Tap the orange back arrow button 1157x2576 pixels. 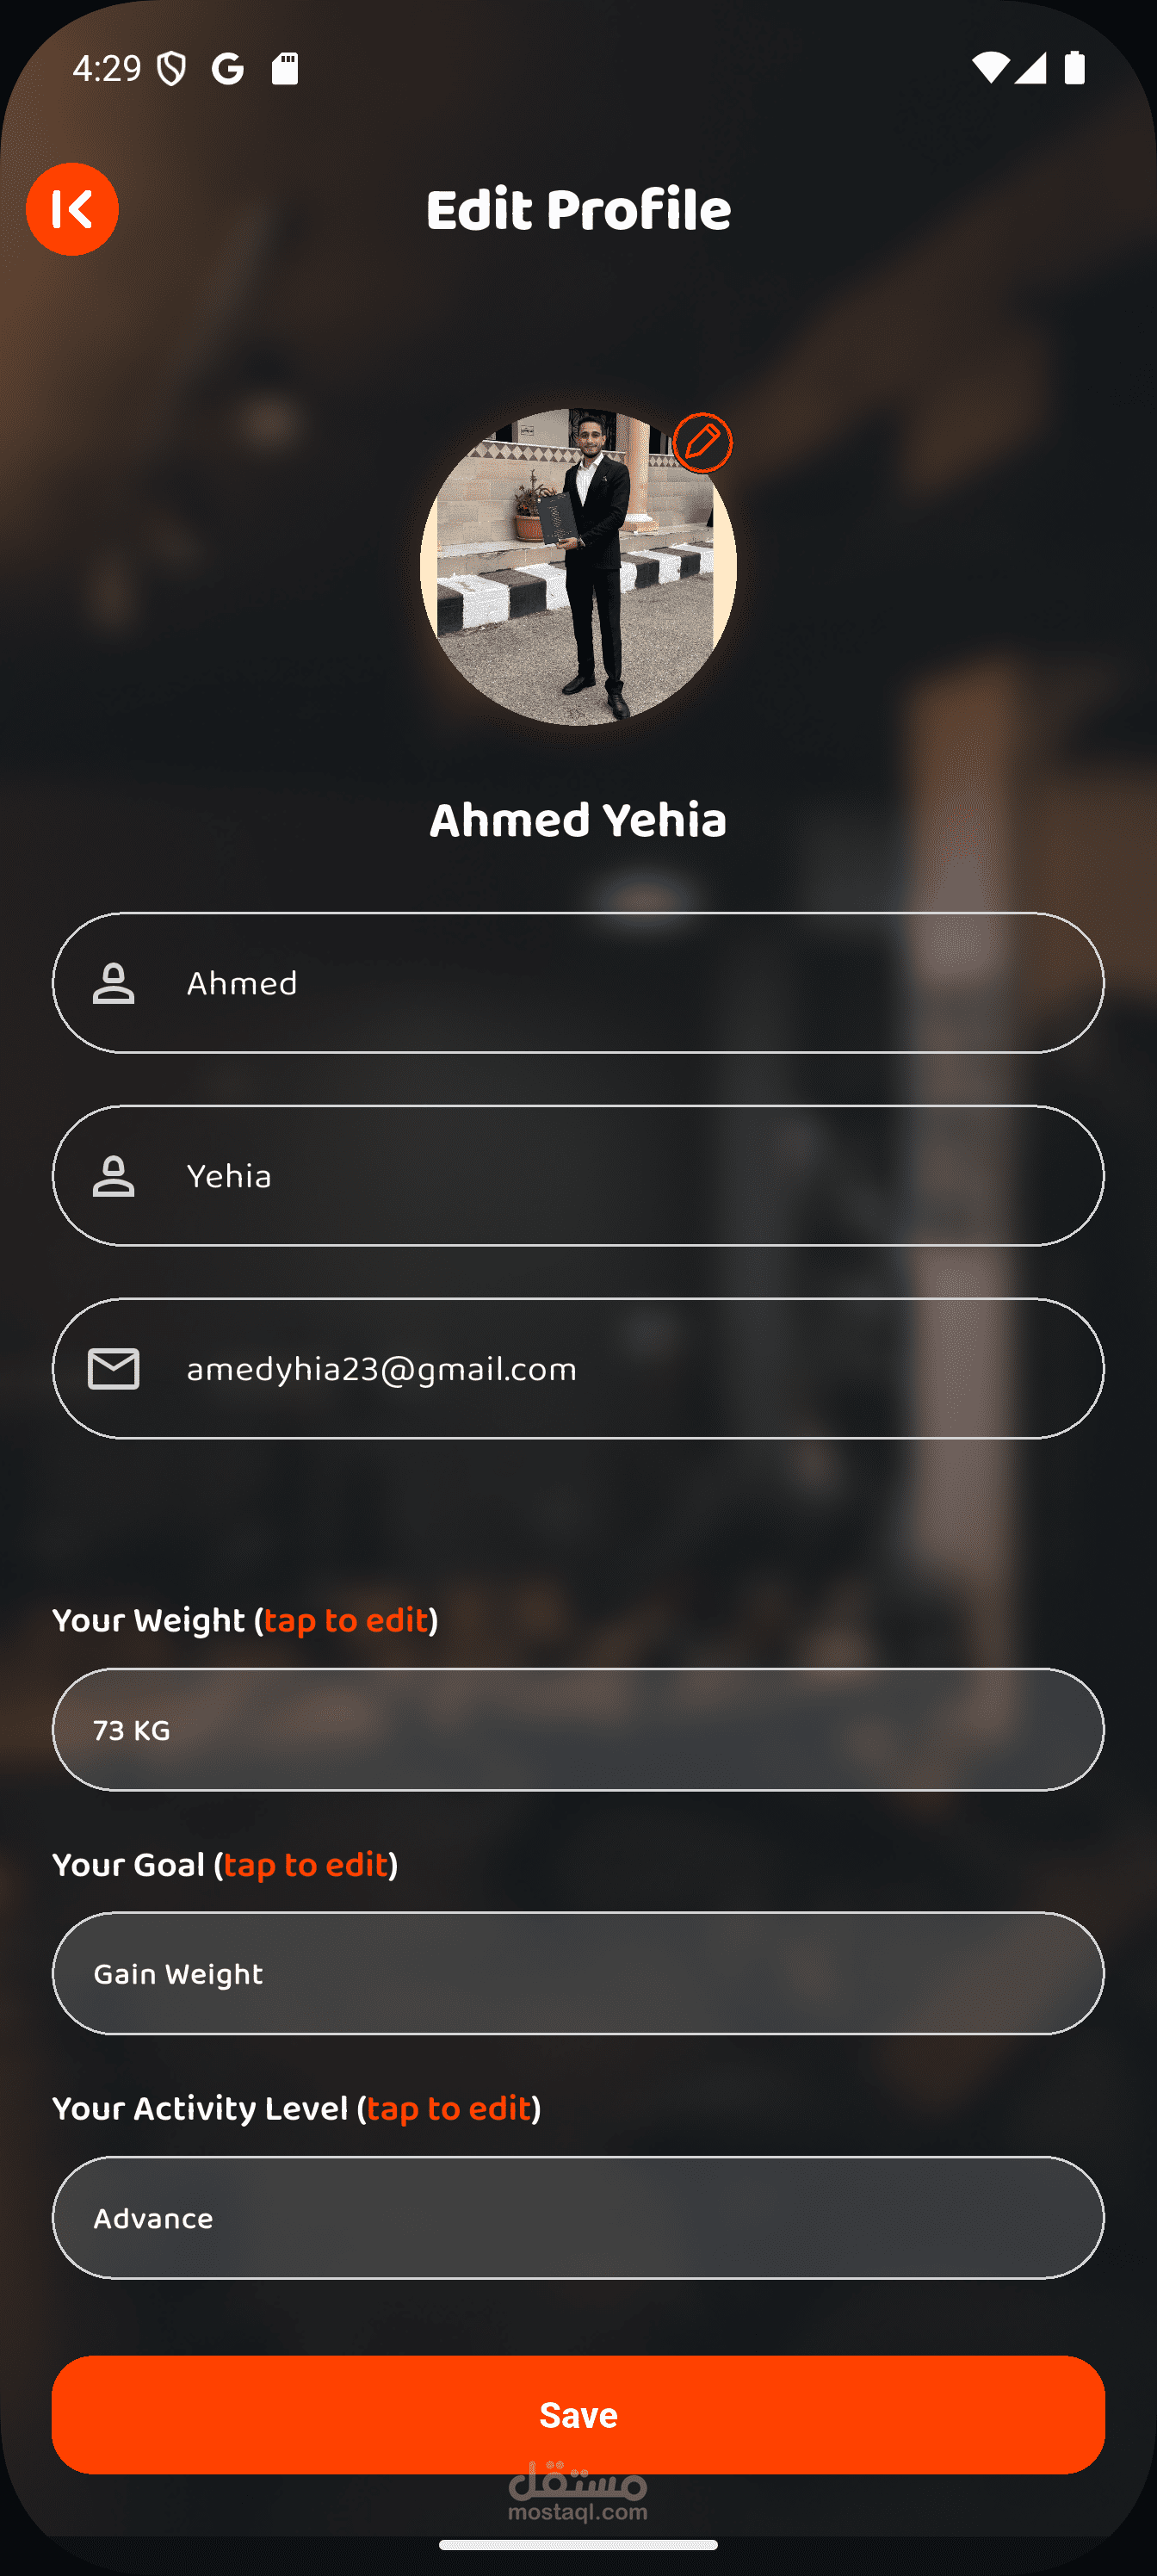pos(72,209)
